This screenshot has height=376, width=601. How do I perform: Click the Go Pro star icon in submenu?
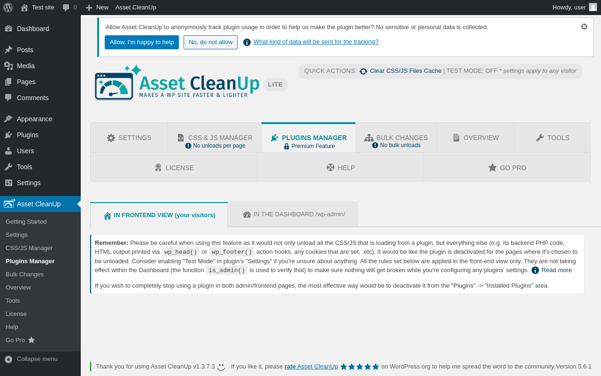pyautogui.click(x=31, y=340)
